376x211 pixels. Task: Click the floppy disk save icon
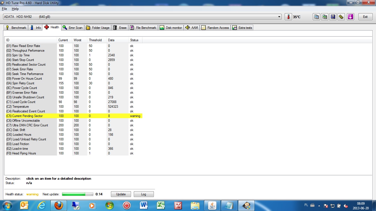[x=333, y=17]
